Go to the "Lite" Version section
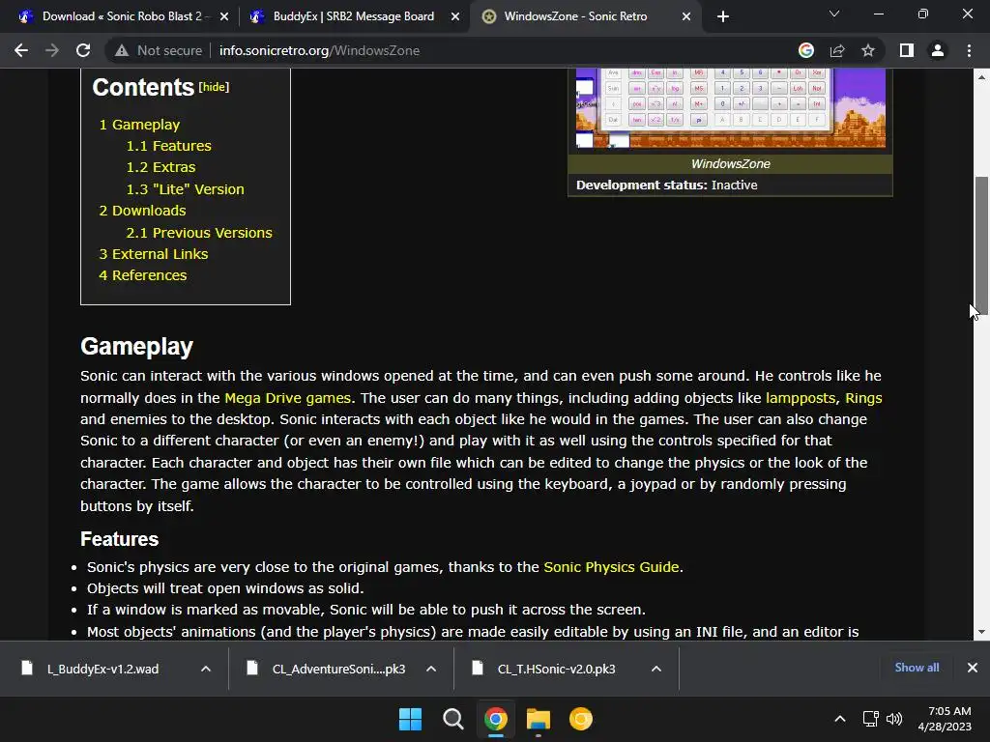The image size is (990, 742). (x=185, y=189)
